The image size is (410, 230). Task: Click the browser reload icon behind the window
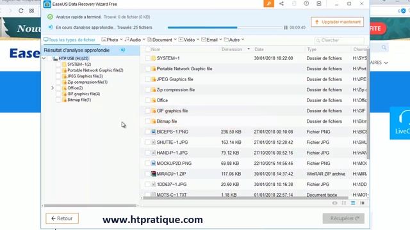[21, 11]
